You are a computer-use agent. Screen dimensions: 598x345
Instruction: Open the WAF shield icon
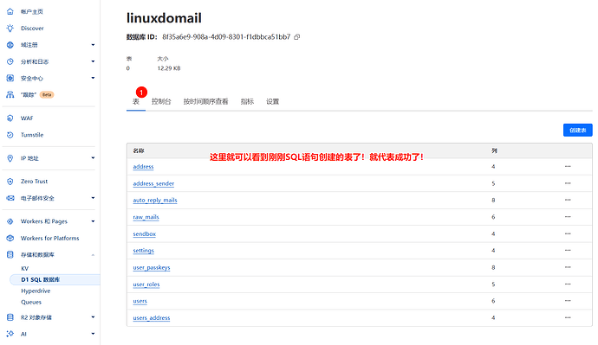[x=10, y=118]
